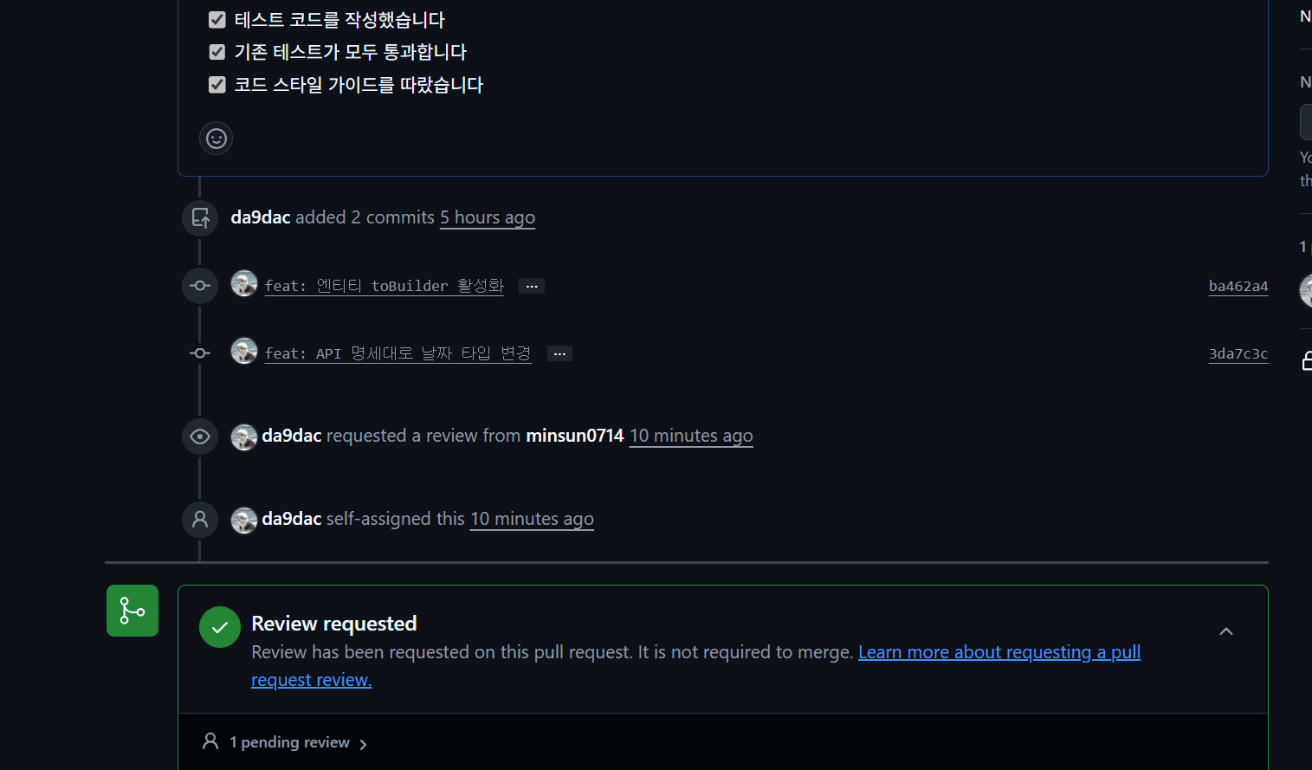
Task: Expand the ellipsis on the toBuilder commit
Action: [x=531, y=285]
